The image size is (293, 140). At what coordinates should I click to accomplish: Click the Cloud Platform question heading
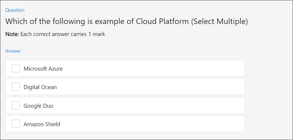point(127,22)
